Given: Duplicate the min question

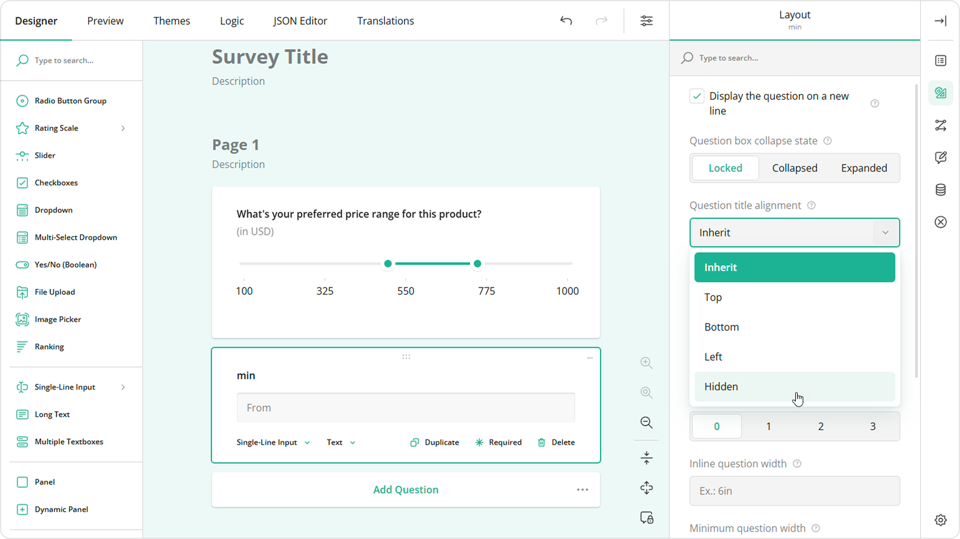Looking at the screenshot, I should (x=435, y=443).
